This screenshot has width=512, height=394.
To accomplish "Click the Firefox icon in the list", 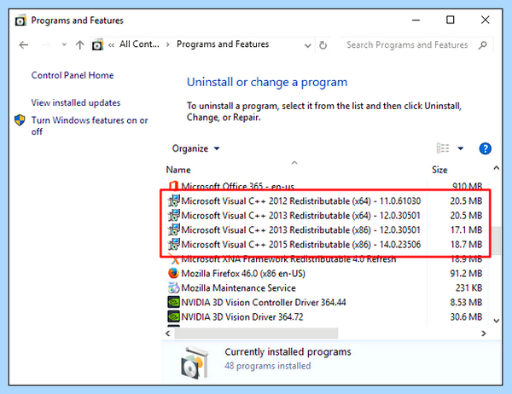I will [x=173, y=273].
